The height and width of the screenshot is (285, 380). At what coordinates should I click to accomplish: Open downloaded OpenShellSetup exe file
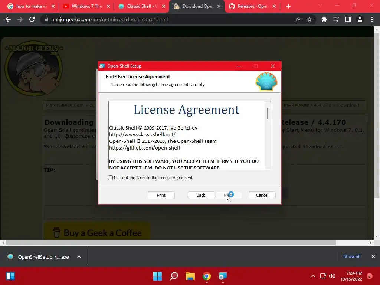[x=38, y=257]
